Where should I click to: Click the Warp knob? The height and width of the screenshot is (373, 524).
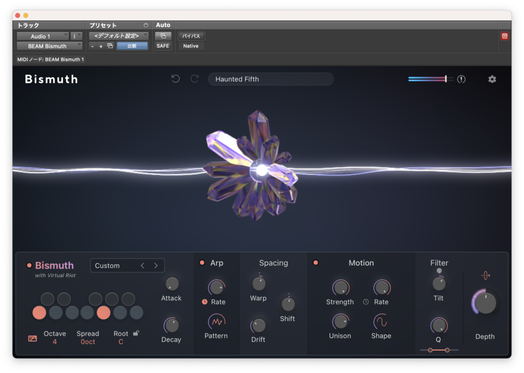[x=258, y=284]
